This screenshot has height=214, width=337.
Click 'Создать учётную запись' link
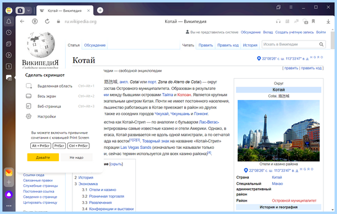pyautogui.click(x=294, y=32)
